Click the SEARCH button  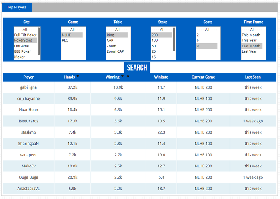coord(137,67)
